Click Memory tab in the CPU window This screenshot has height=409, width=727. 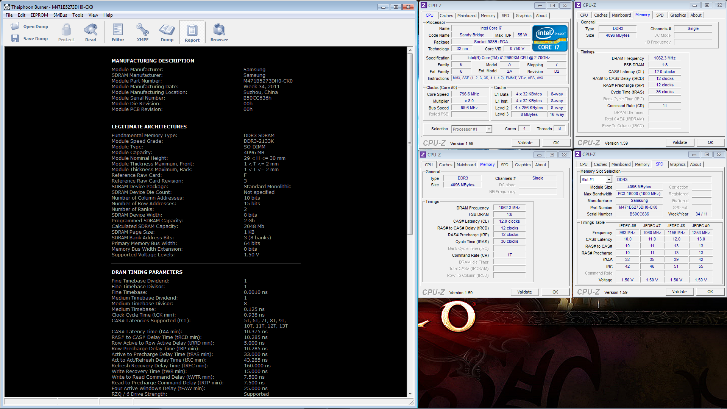488,16
